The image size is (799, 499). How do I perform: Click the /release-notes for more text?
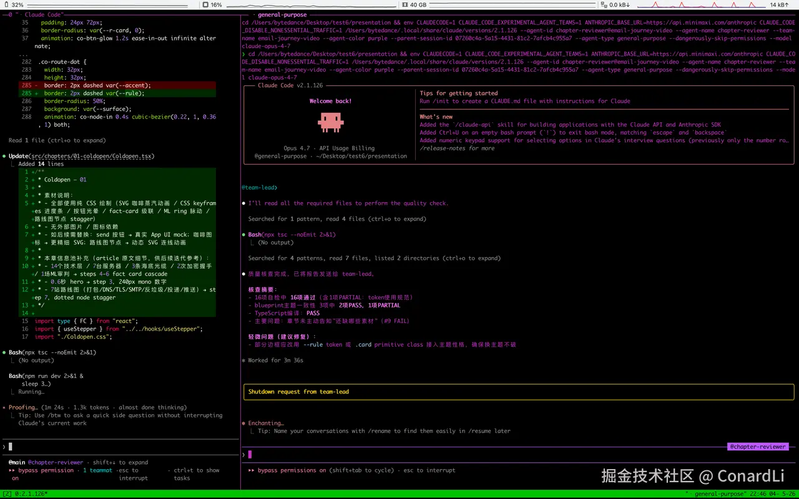(x=457, y=148)
